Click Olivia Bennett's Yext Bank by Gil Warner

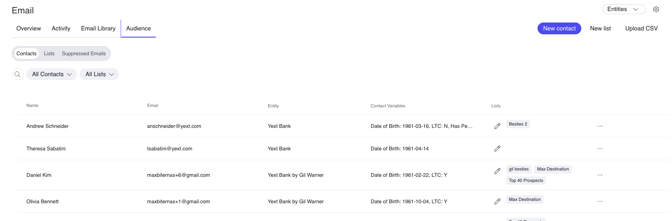pos(296,202)
